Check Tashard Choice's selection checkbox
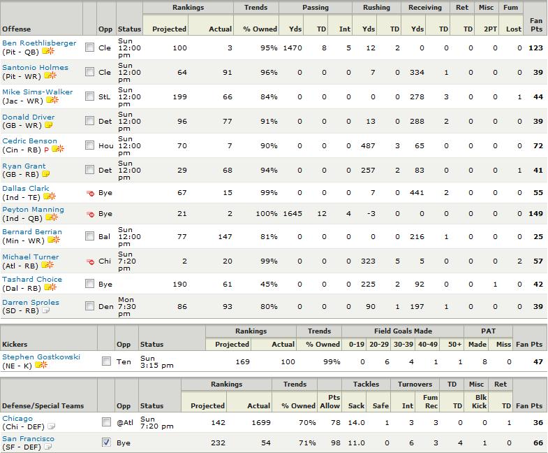The height and width of the screenshot is (453, 548). click(90, 284)
